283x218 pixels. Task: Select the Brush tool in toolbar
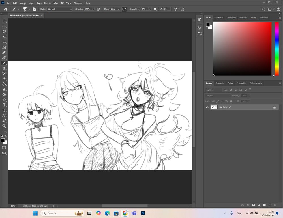[x=4, y=63]
